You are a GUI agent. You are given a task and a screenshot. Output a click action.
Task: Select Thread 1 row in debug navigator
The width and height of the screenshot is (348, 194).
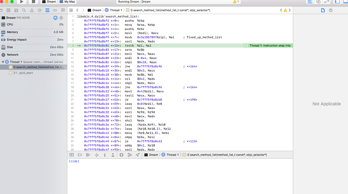coord(34,62)
